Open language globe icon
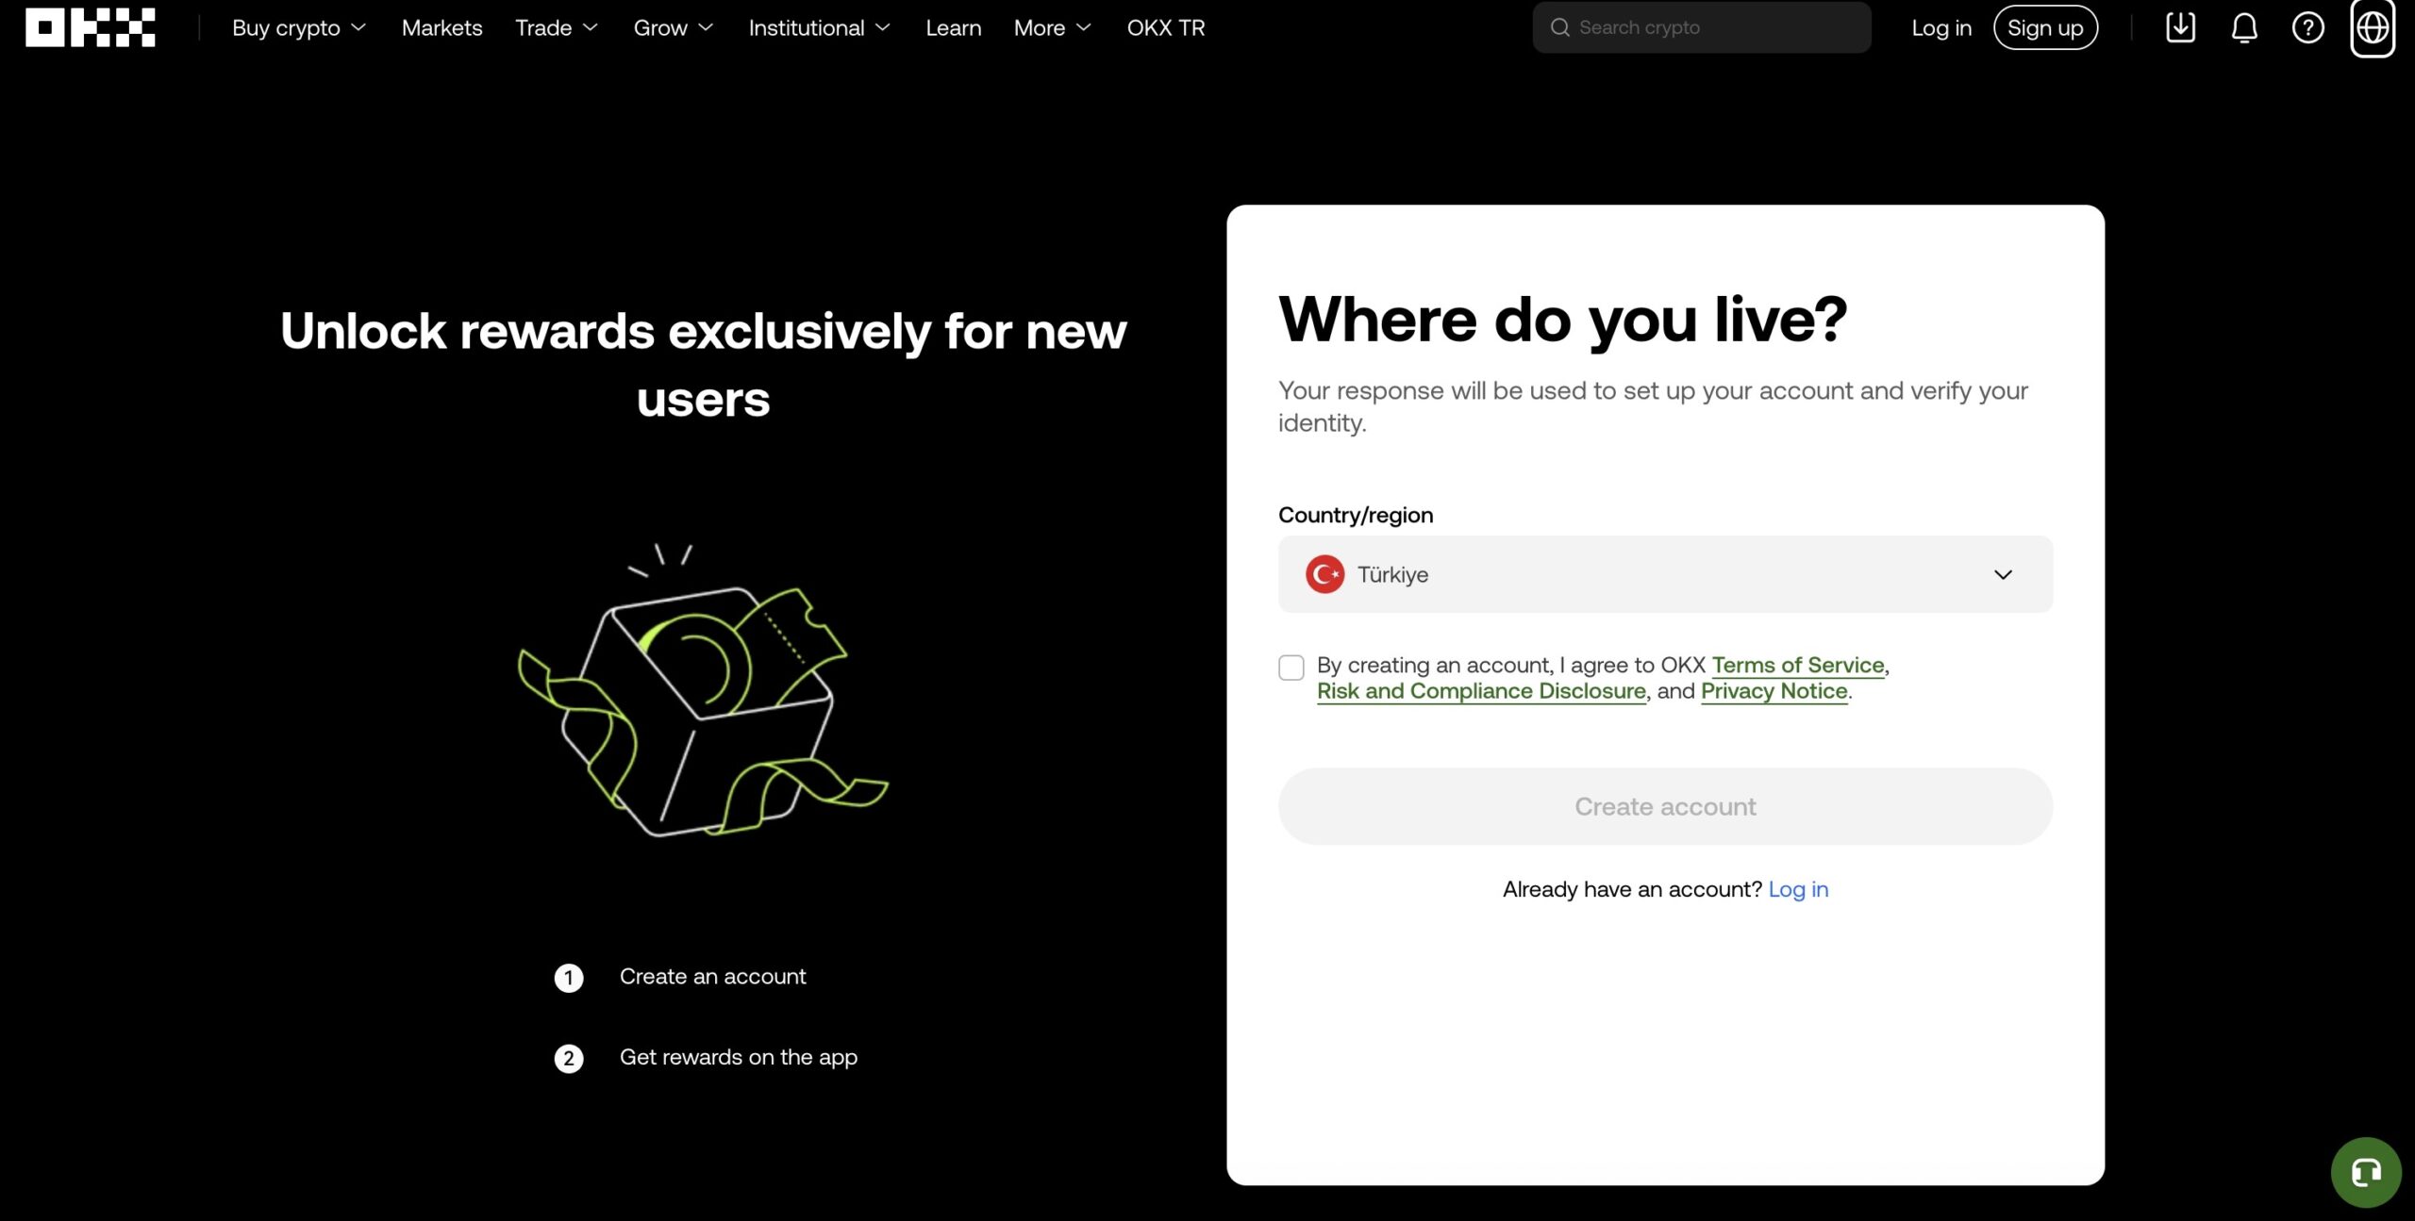 (2372, 27)
